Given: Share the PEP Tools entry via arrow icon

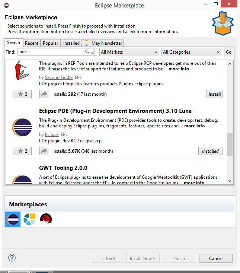Looking at the screenshot, I should (x=44, y=94).
